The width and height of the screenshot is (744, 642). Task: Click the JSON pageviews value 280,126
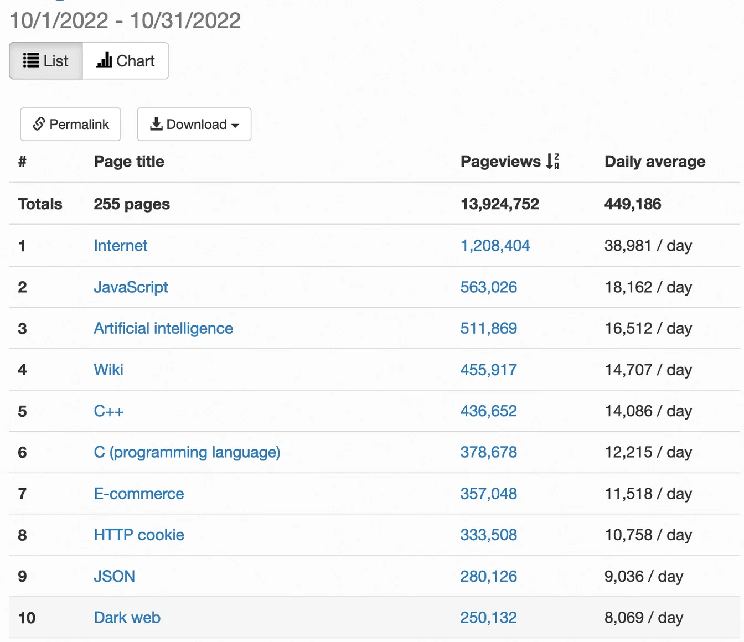[x=488, y=576]
